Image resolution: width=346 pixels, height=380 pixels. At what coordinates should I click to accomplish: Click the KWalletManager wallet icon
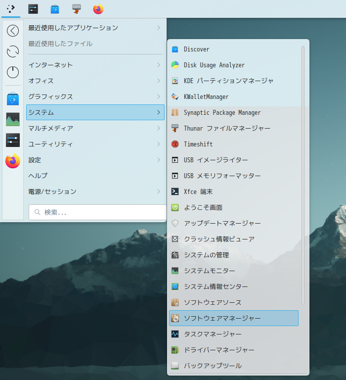coord(175,96)
